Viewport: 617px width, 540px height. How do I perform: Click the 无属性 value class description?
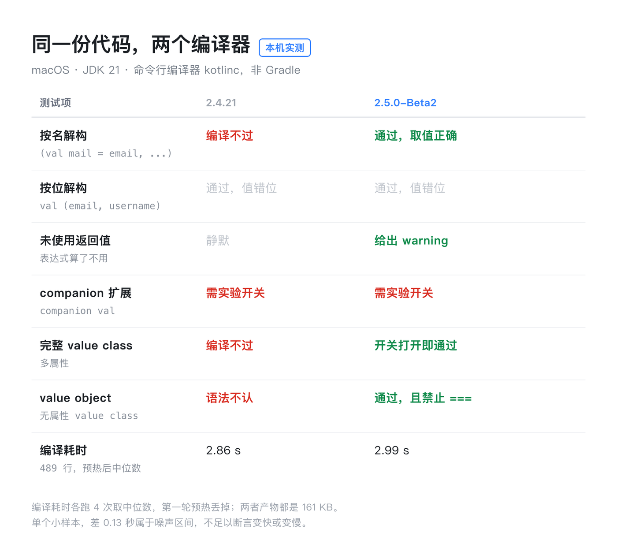click(x=89, y=416)
